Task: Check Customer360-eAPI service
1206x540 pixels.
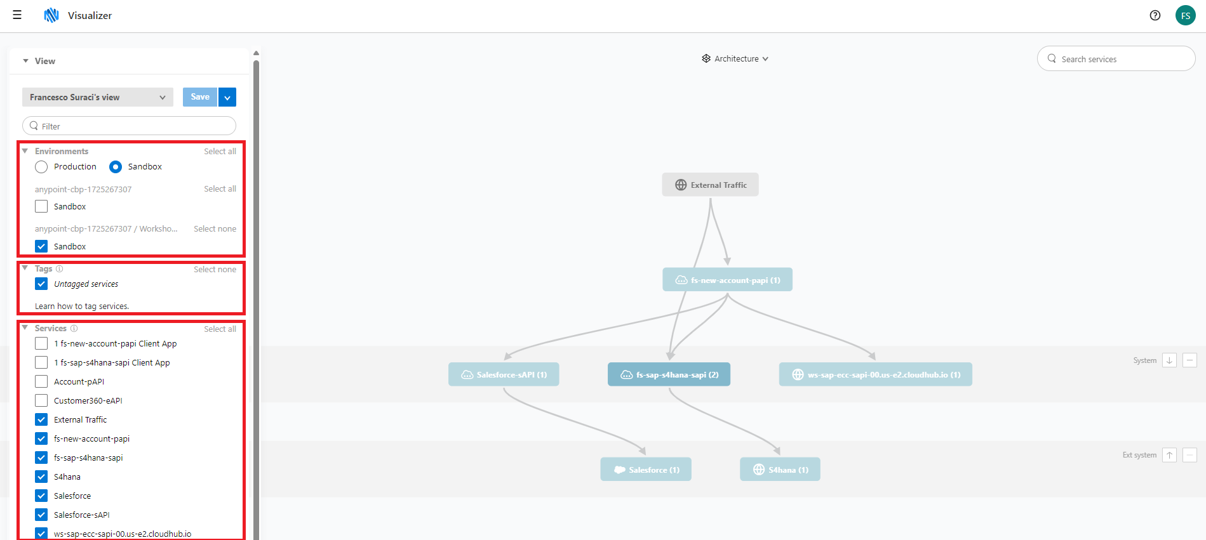Action: pos(41,400)
